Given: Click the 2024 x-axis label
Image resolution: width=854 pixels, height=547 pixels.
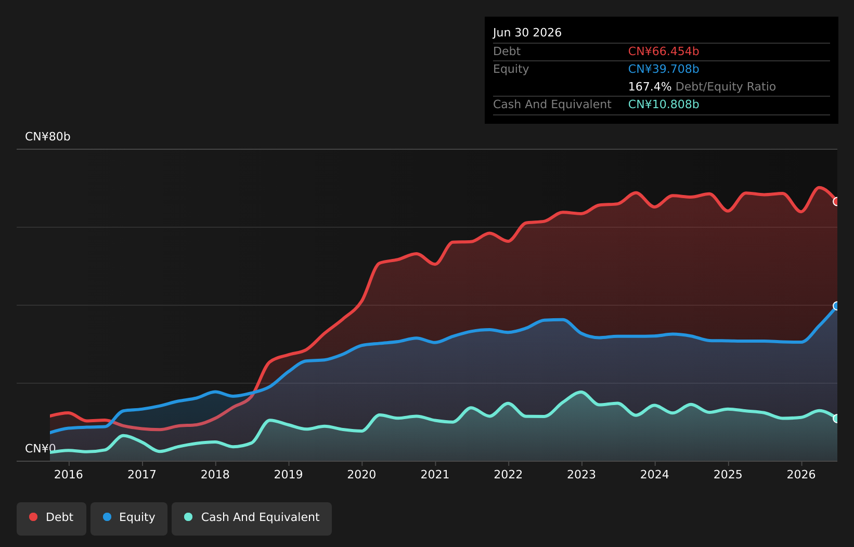Looking at the screenshot, I should pos(655,474).
